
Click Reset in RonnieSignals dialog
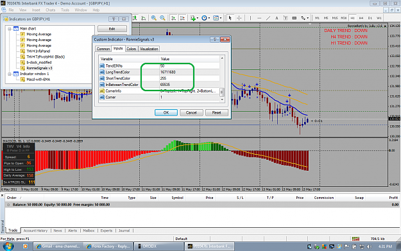pos(217,112)
